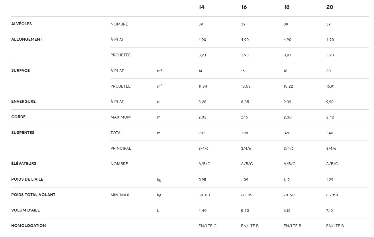Click the CORDE row heading
The height and width of the screenshot is (237, 374).
[18, 117]
